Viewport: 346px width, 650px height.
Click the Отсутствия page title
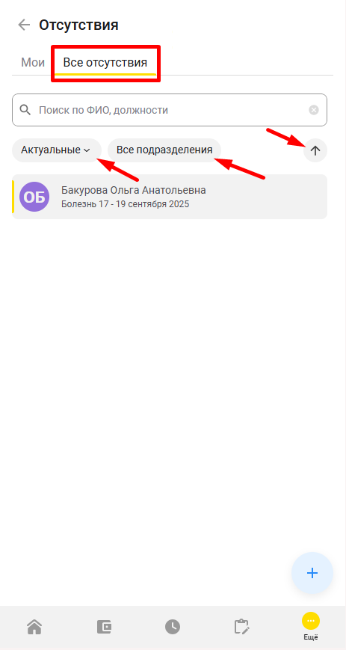click(x=78, y=25)
